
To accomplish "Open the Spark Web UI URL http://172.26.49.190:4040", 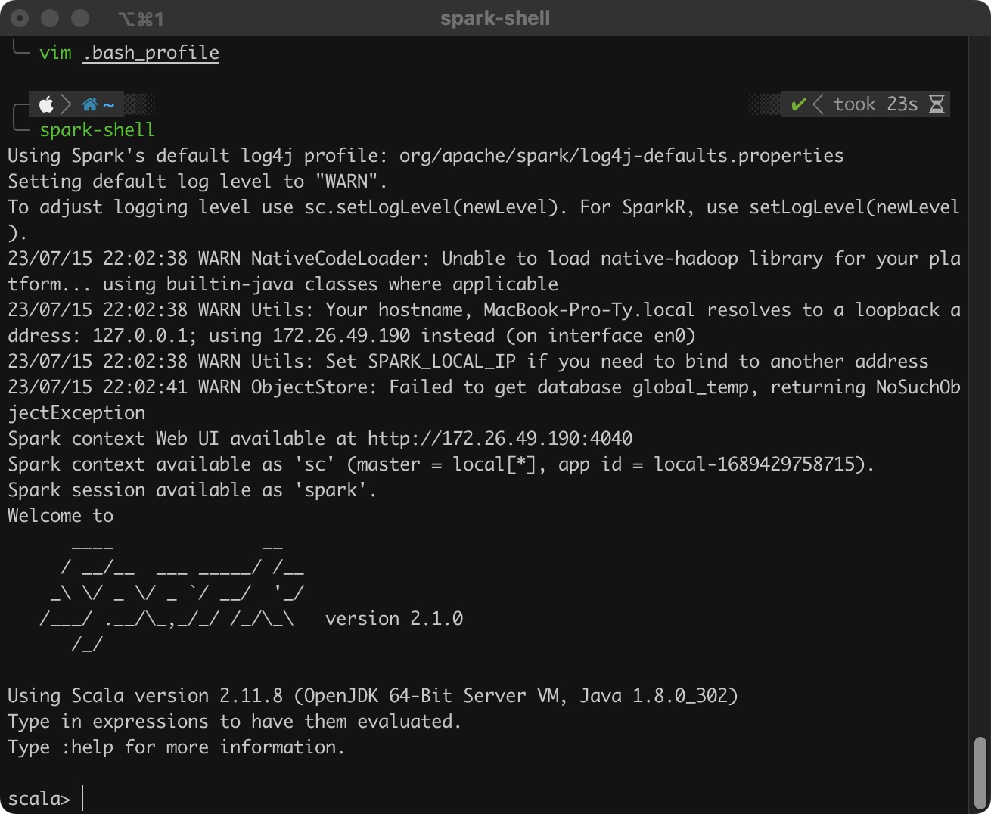I will (x=500, y=439).
